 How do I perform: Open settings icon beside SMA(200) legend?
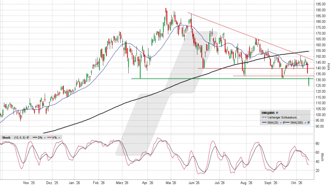pos(309,123)
